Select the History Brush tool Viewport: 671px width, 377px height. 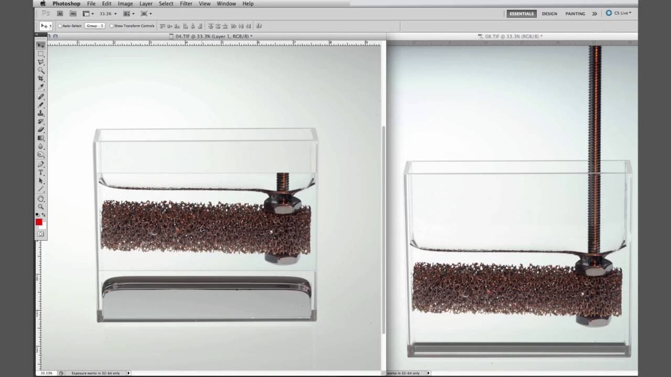(41, 121)
